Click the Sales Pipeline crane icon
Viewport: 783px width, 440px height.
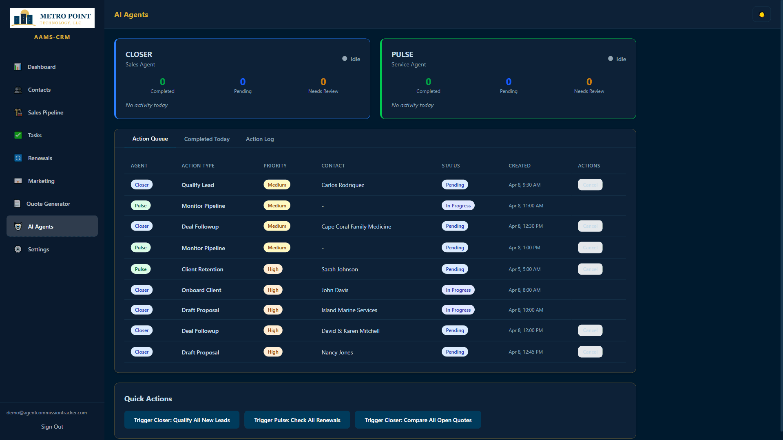[x=18, y=112]
